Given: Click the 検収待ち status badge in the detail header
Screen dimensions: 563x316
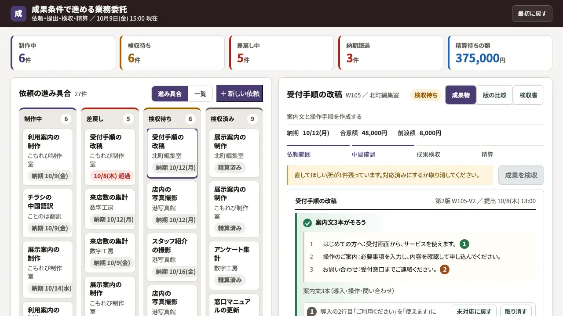Looking at the screenshot, I should click(426, 95).
